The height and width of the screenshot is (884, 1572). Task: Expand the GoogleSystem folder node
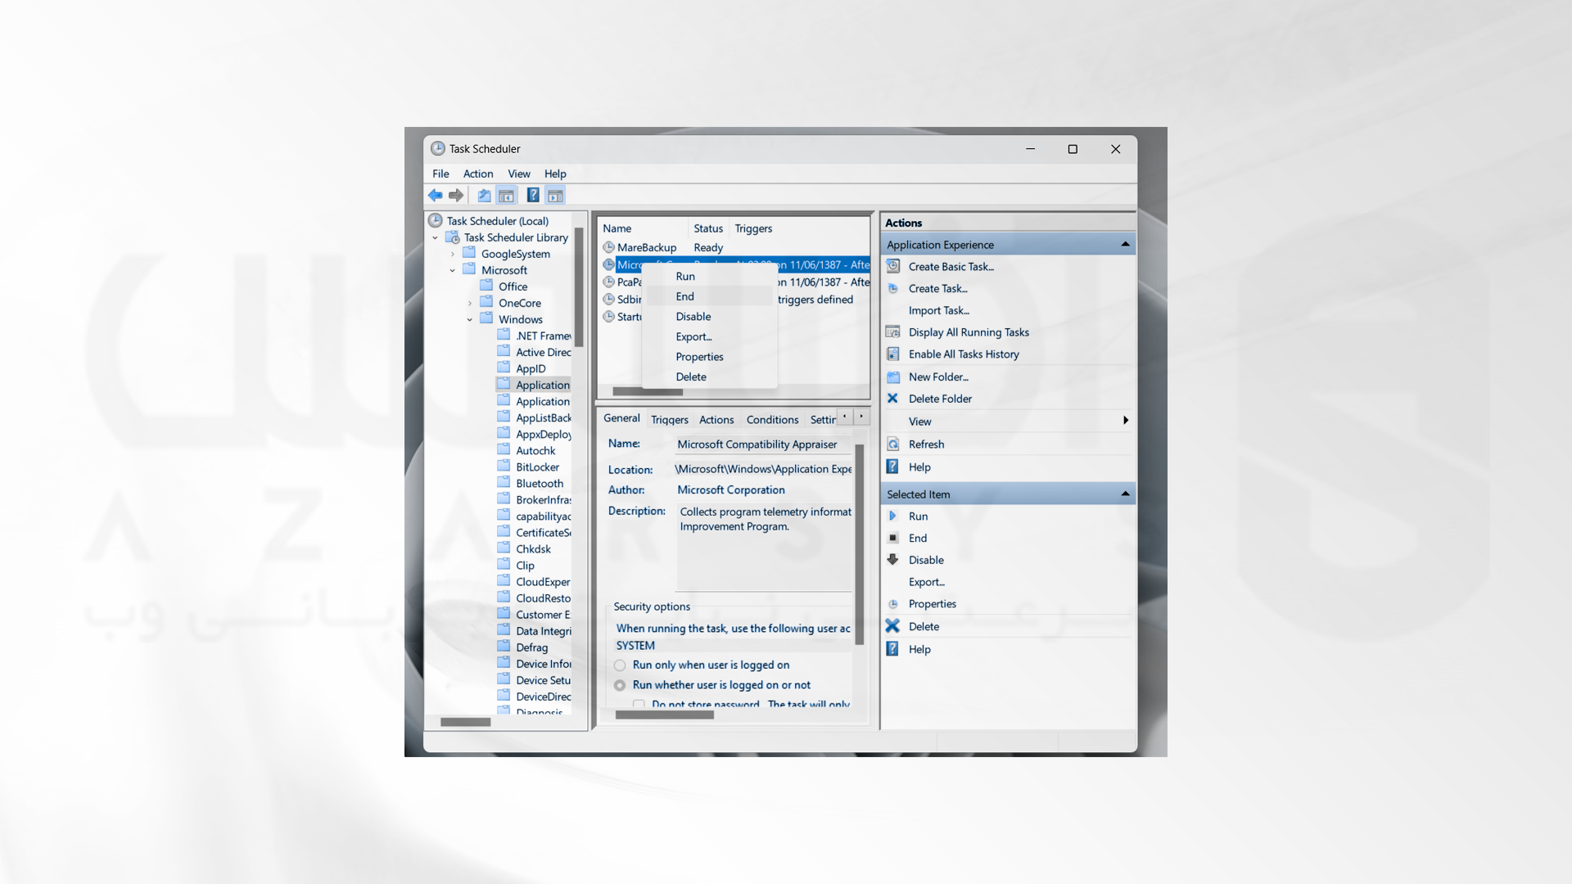pos(453,255)
